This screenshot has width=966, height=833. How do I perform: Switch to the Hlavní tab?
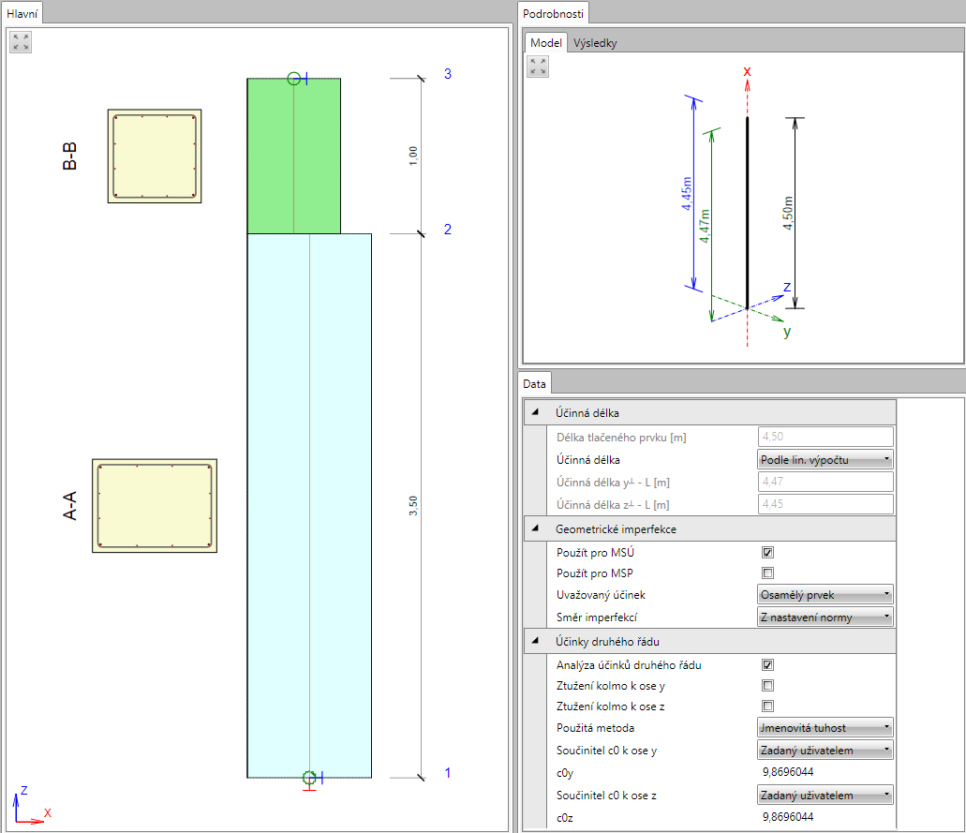pyautogui.click(x=22, y=13)
